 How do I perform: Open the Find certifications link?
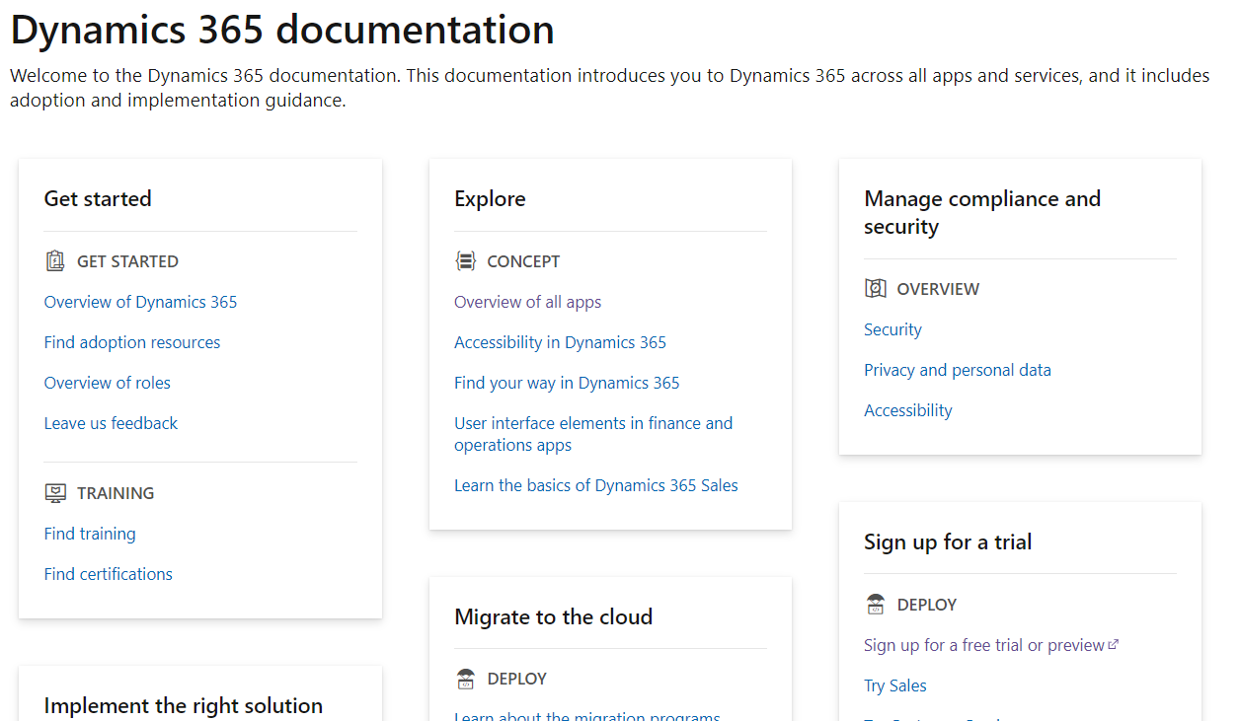click(109, 574)
